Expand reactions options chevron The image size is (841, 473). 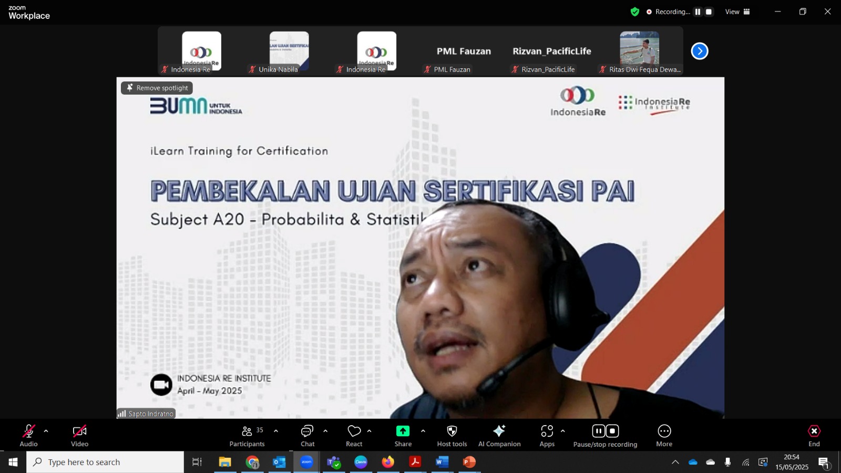[x=369, y=431]
